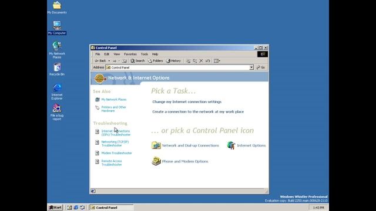
Task: Click the Up one level folder icon
Action: coord(124,61)
